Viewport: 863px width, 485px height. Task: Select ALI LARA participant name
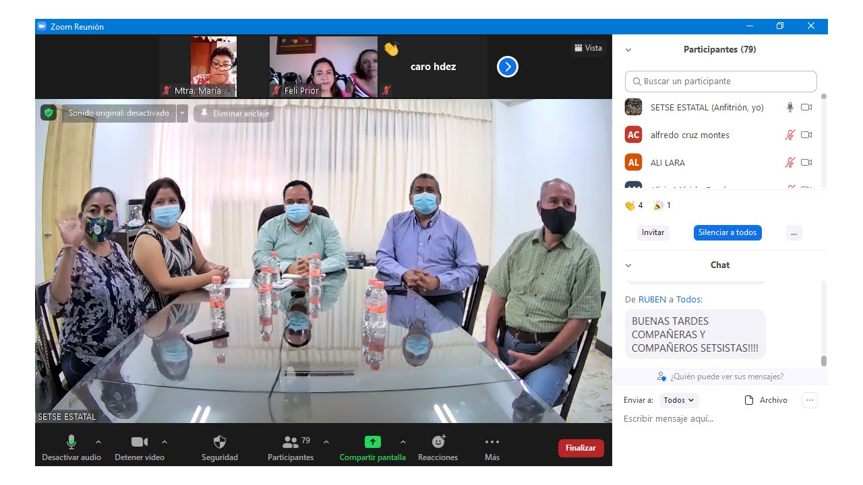pyautogui.click(x=667, y=162)
